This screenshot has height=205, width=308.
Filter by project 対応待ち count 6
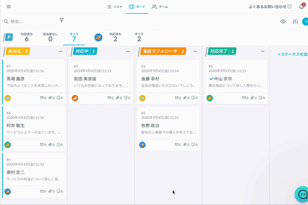[27, 37]
